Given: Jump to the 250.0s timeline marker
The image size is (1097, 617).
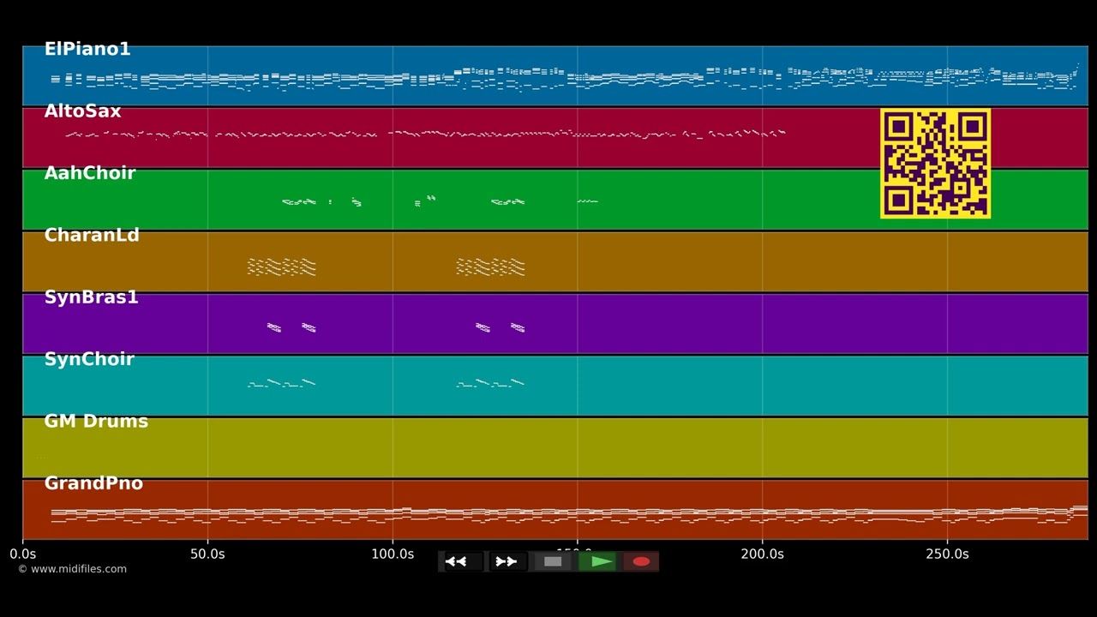Looking at the screenshot, I should click(x=947, y=554).
